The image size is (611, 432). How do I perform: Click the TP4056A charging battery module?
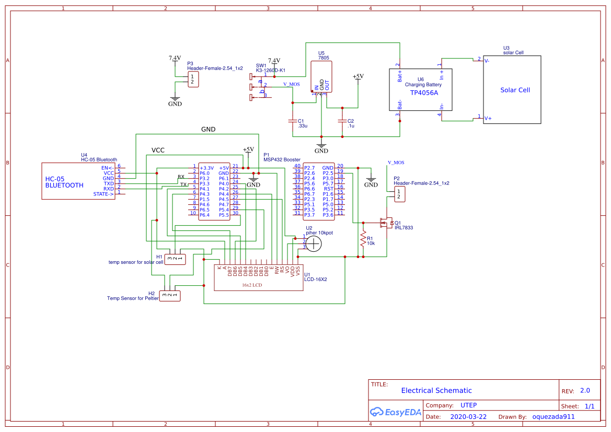tap(421, 90)
